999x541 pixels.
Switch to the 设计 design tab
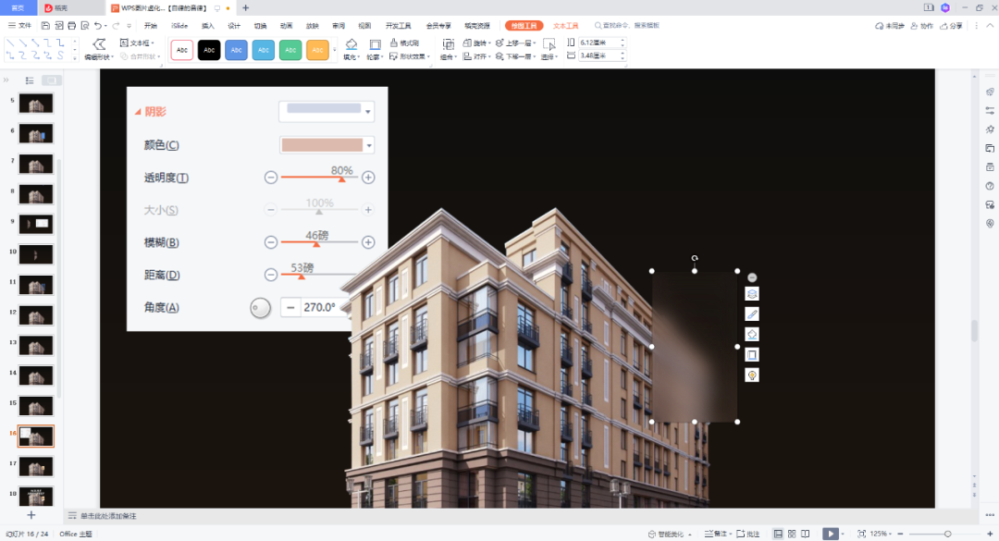[x=234, y=26]
